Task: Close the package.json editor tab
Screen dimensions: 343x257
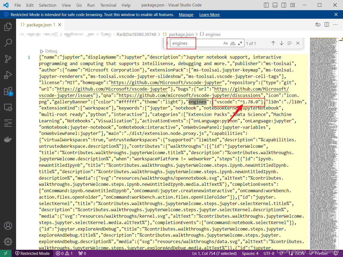Action: pos(60,25)
